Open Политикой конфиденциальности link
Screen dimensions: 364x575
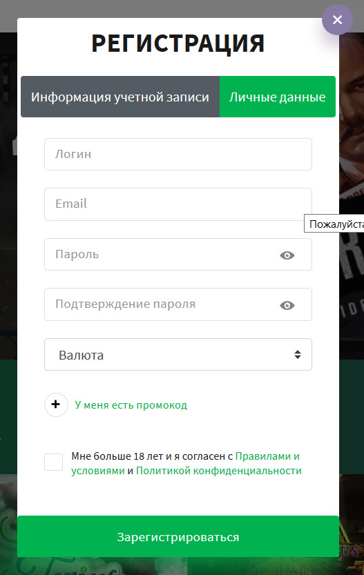219,471
